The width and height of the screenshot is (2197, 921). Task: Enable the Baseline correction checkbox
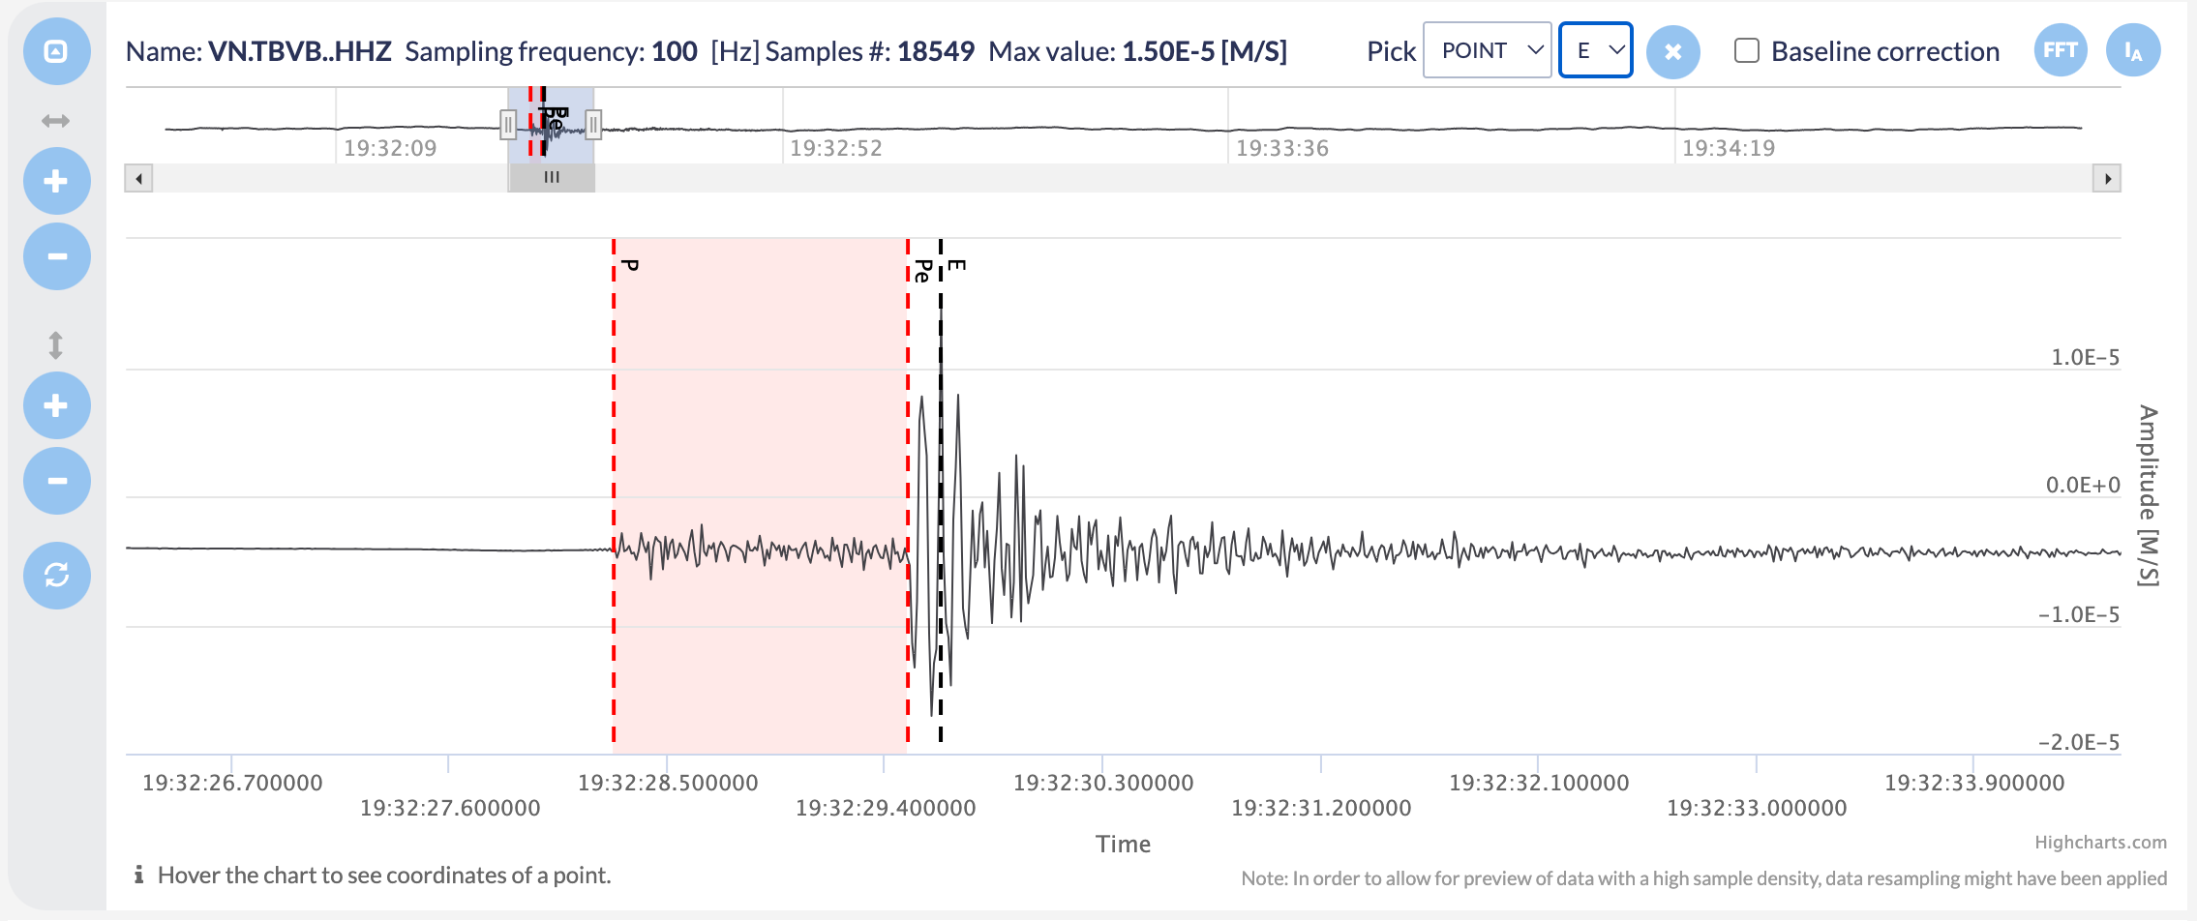tap(1747, 51)
